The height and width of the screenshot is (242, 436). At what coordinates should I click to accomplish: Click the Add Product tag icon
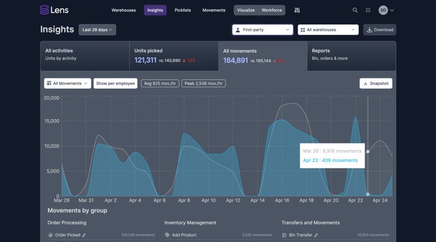pyautogui.click(x=167, y=235)
